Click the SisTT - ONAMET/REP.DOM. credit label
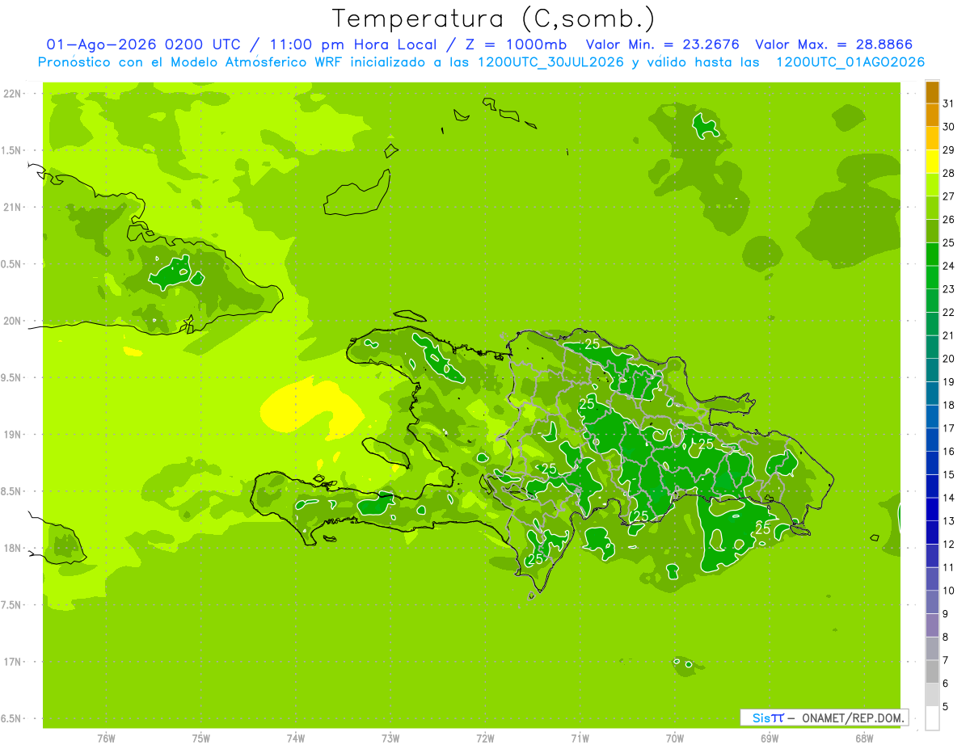970x749 pixels. (824, 717)
